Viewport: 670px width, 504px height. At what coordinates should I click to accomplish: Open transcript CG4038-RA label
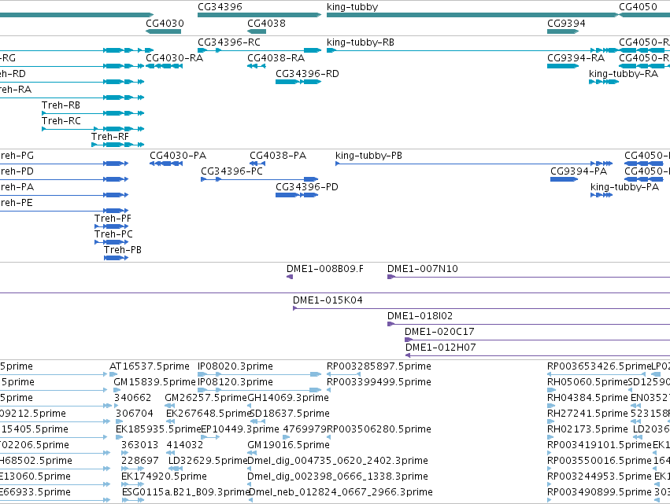click(276, 58)
